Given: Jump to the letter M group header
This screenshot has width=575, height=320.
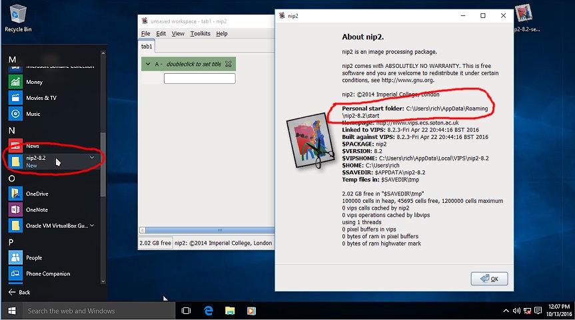Looking at the screenshot, I should (x=12, y=59).
